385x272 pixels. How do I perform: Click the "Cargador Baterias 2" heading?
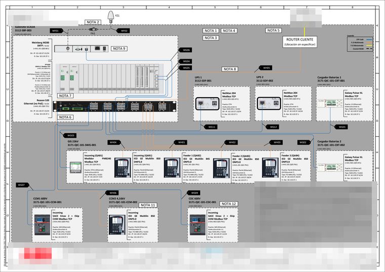(x=329, y=141)
